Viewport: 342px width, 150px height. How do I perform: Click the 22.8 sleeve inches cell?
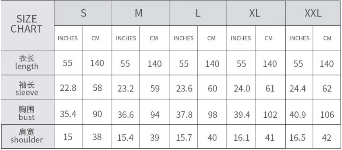tap(68, 88)
